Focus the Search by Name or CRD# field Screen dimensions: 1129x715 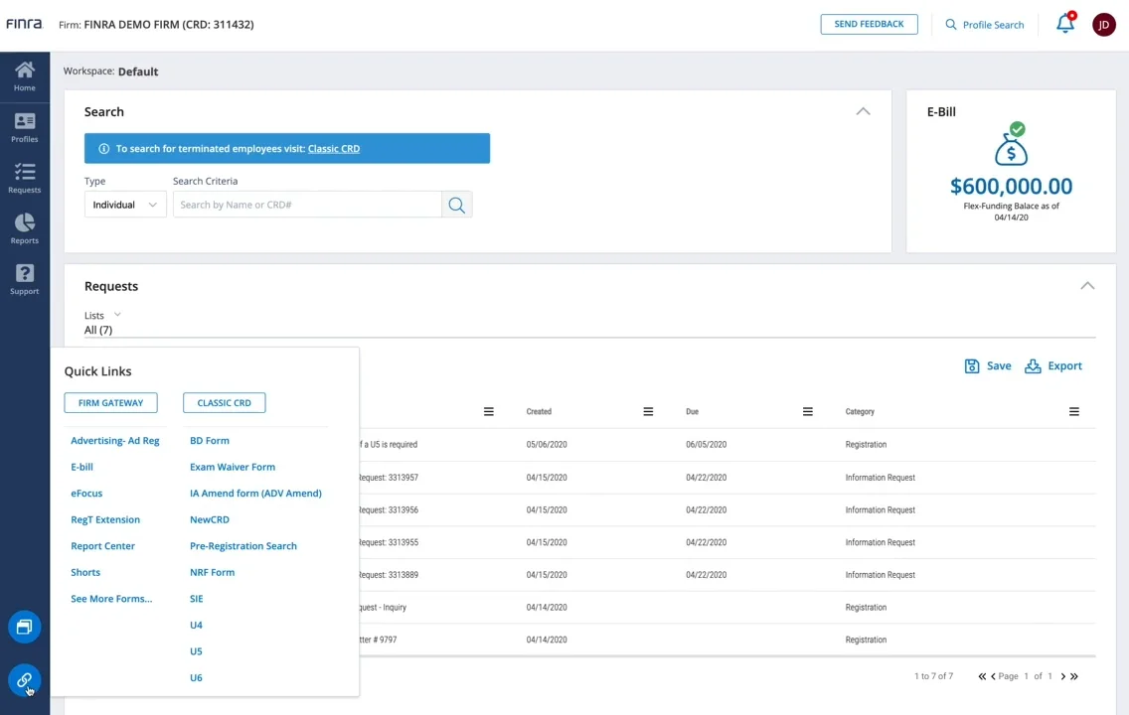click(307, 205)
